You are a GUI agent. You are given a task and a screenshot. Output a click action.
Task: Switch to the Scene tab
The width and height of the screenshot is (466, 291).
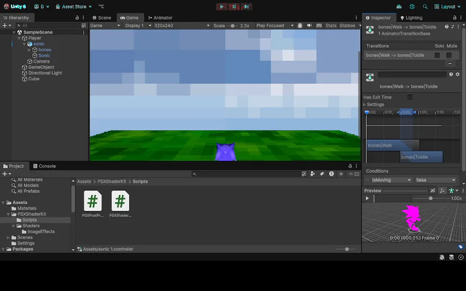coord(101,18)
